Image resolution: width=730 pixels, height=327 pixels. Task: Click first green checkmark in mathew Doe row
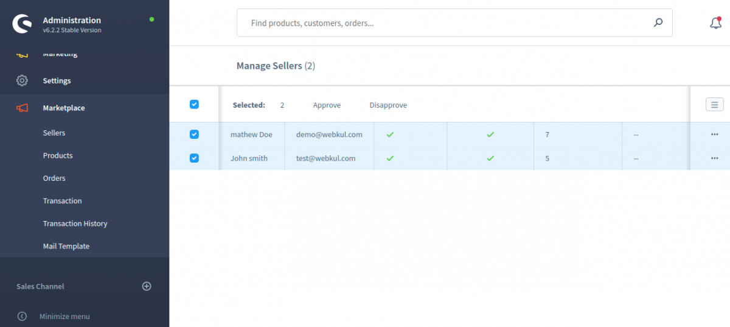(391, 135)
